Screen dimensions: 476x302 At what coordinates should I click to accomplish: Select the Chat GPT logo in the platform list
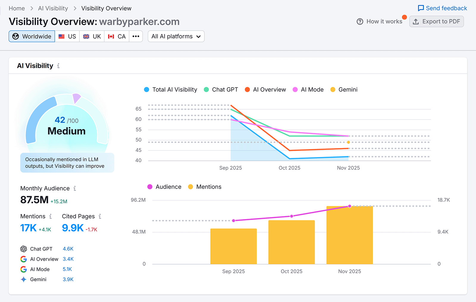(23, 249)
